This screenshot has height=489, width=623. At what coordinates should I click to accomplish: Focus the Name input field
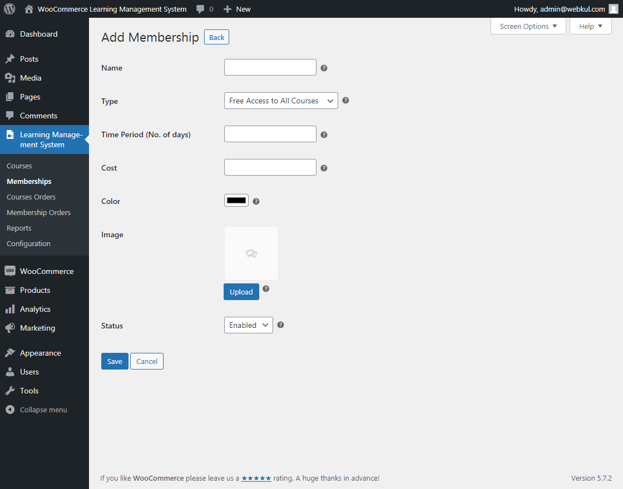270,67
